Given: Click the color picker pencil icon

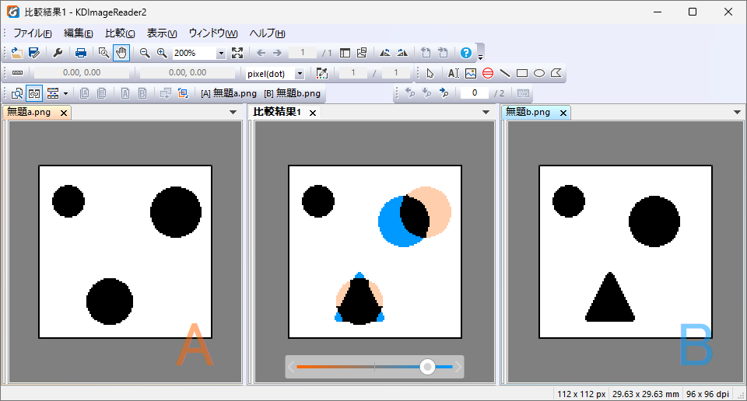Looking at the screenshot, I should [322, 73].
